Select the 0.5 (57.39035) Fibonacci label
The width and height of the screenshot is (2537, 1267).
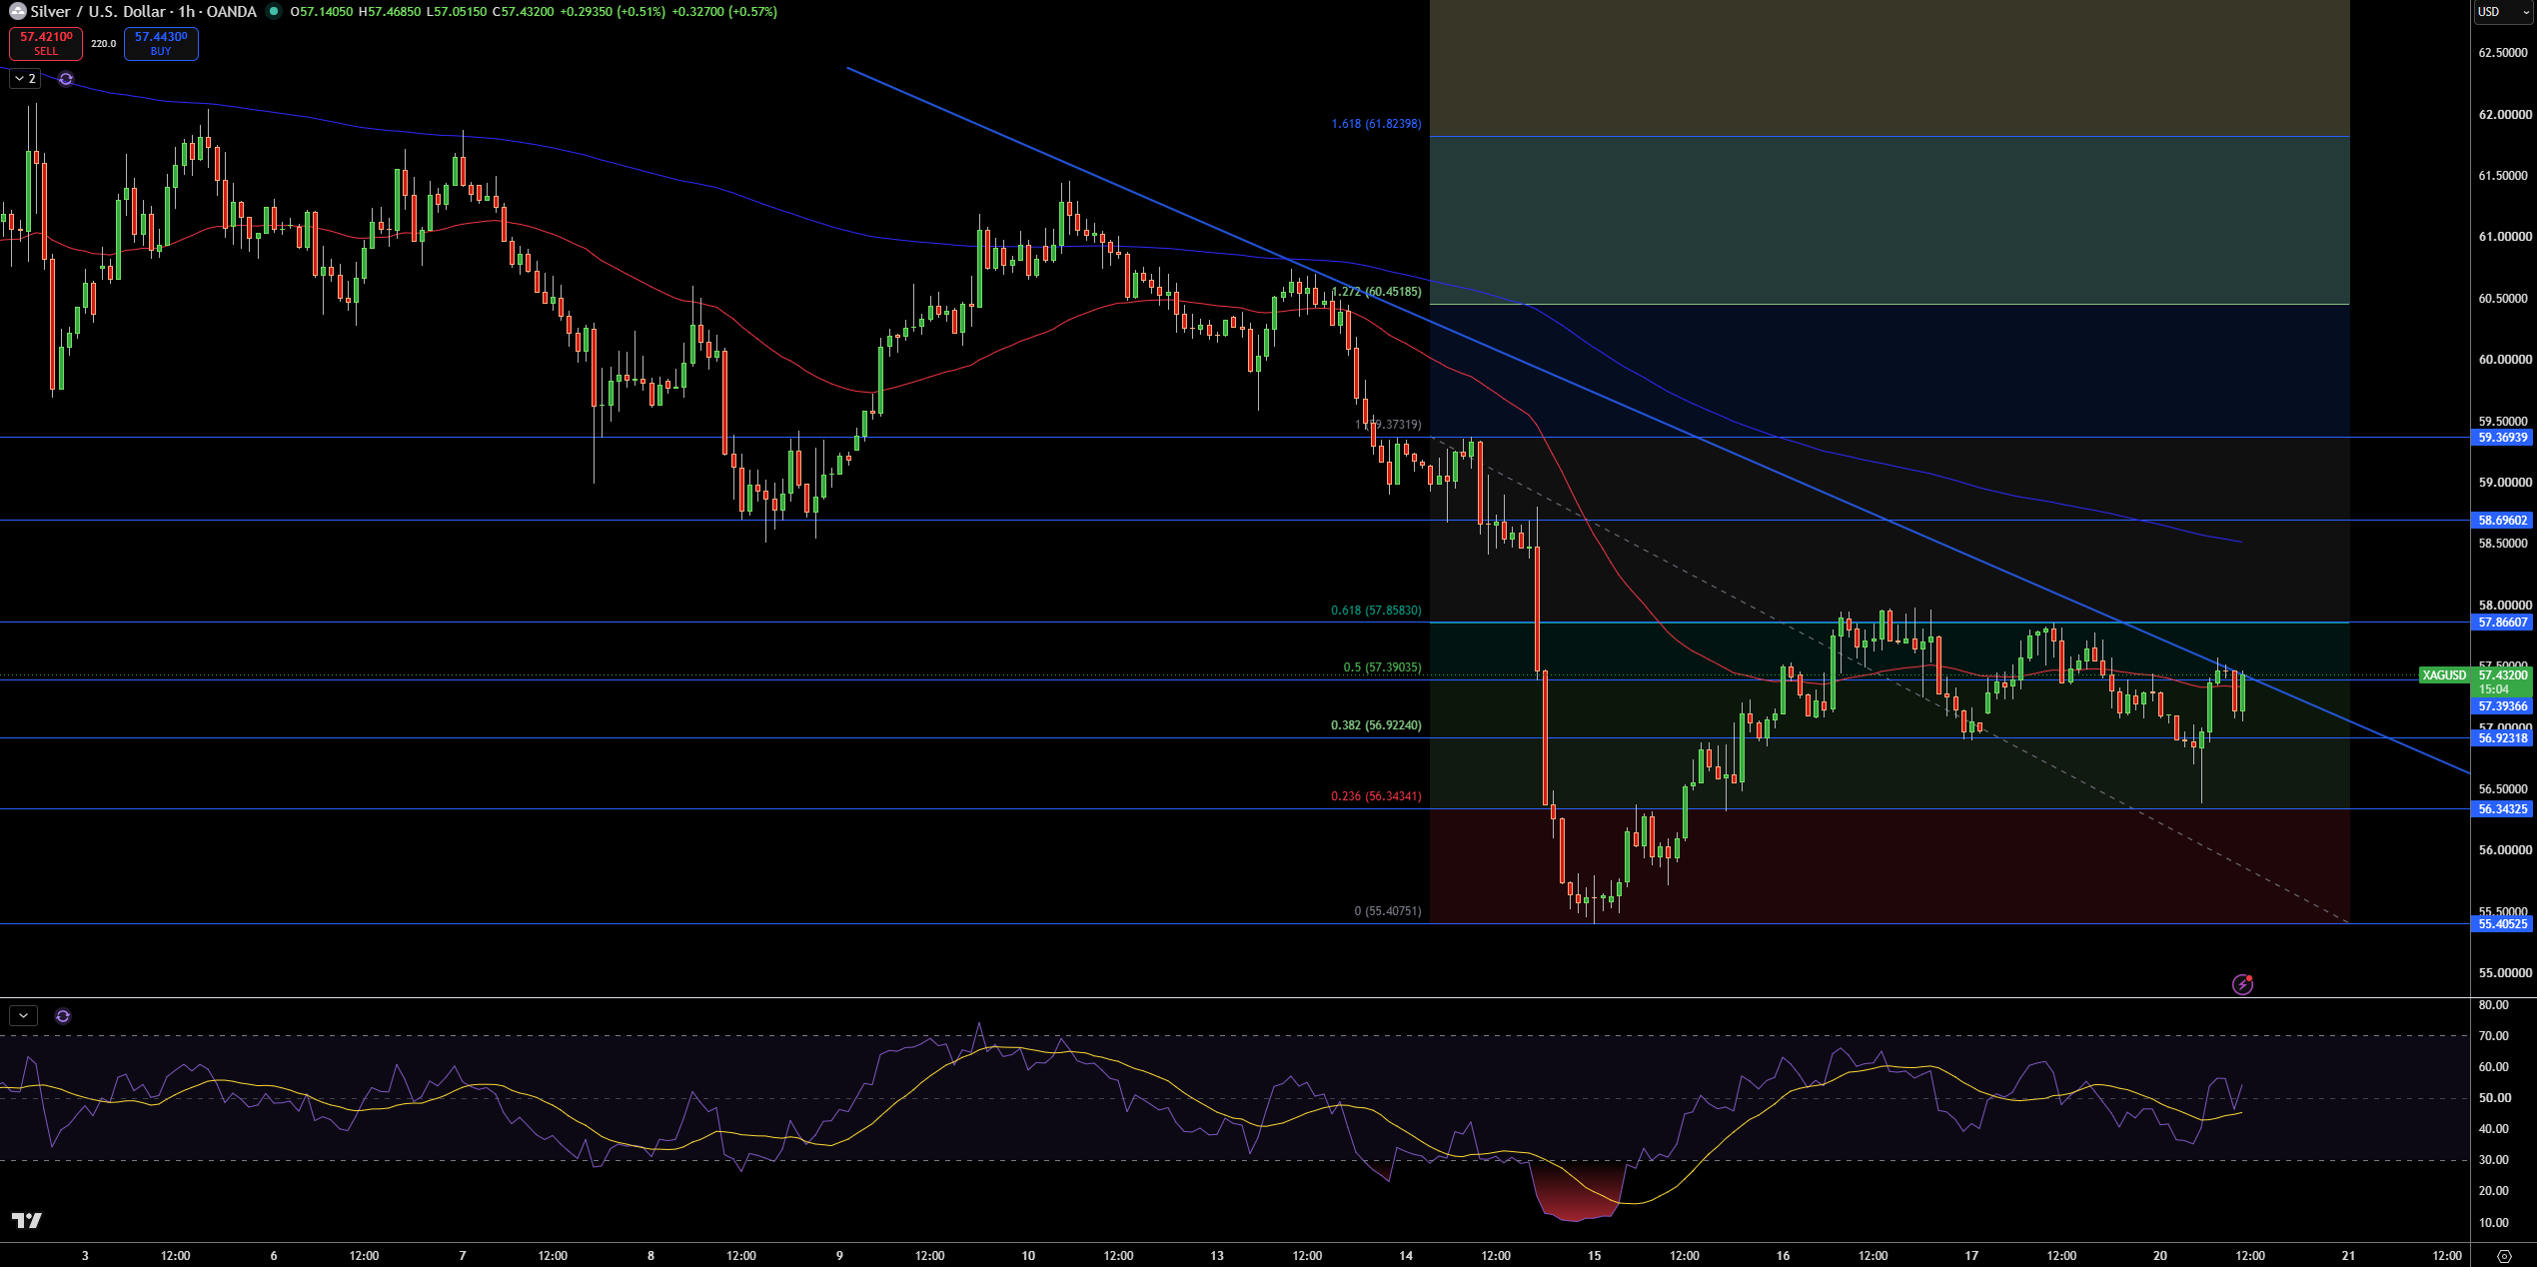[x=1382, y=667]
